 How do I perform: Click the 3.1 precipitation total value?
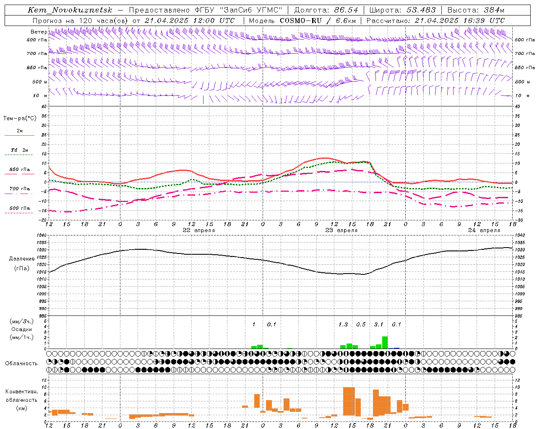(379, 324)
